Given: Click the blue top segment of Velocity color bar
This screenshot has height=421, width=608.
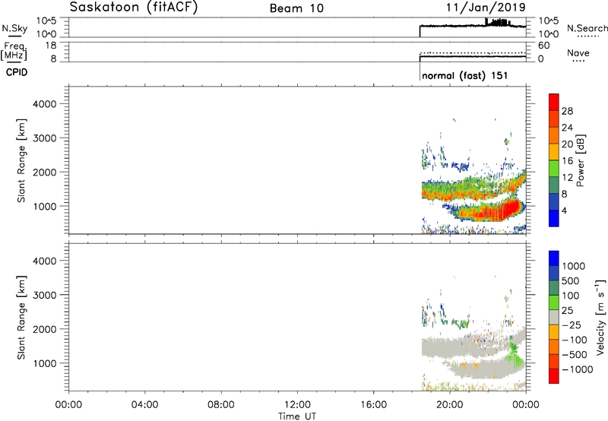Looking at the screenshot, I should (554, 258).
